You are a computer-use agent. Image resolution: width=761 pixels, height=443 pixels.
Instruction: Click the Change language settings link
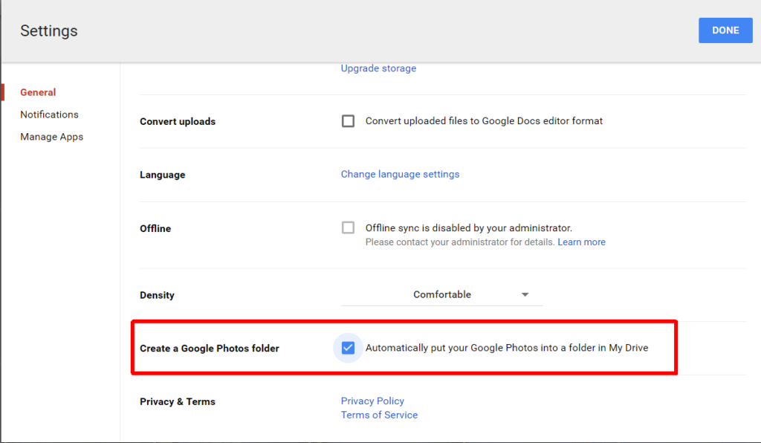pos(400,174)
